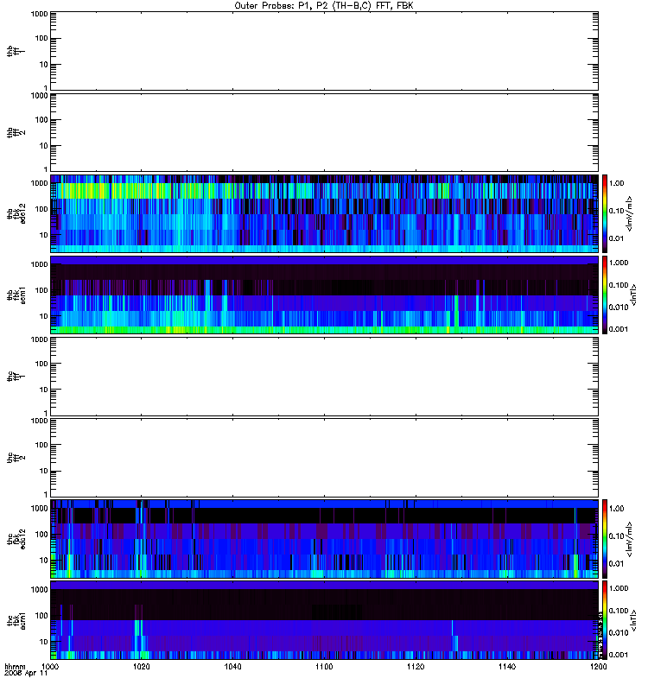The height and width of the screenshot is (691, 648).
Task: Click the 1100 time tick label
Action: [x=324, y=666]
